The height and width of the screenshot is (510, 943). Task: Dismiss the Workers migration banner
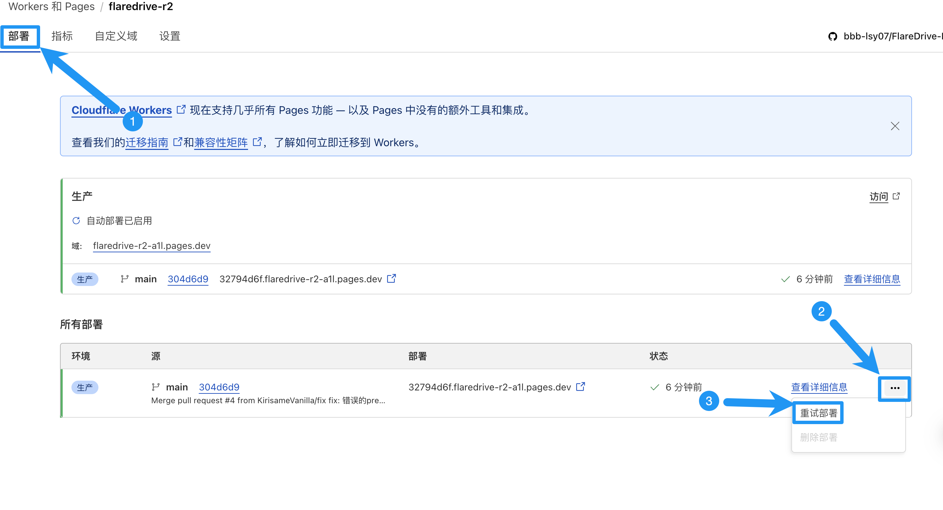[895, 126]
